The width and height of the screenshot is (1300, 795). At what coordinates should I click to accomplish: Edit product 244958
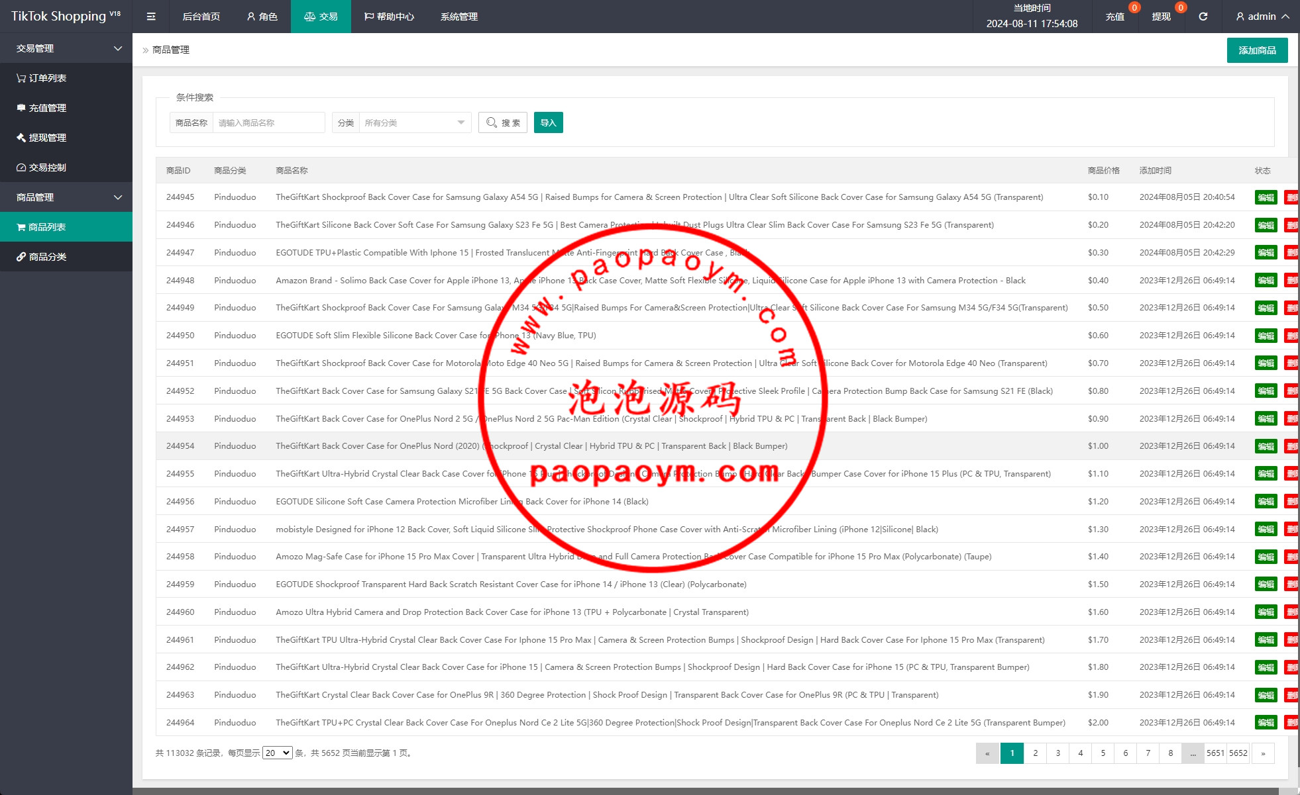coord(1266,557)
